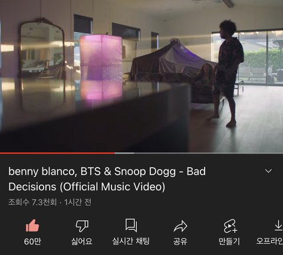Tap the 60만 like count label

click(x=32, y=241)
